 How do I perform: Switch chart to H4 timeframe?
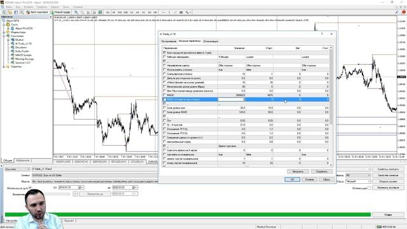coord(137,12)
